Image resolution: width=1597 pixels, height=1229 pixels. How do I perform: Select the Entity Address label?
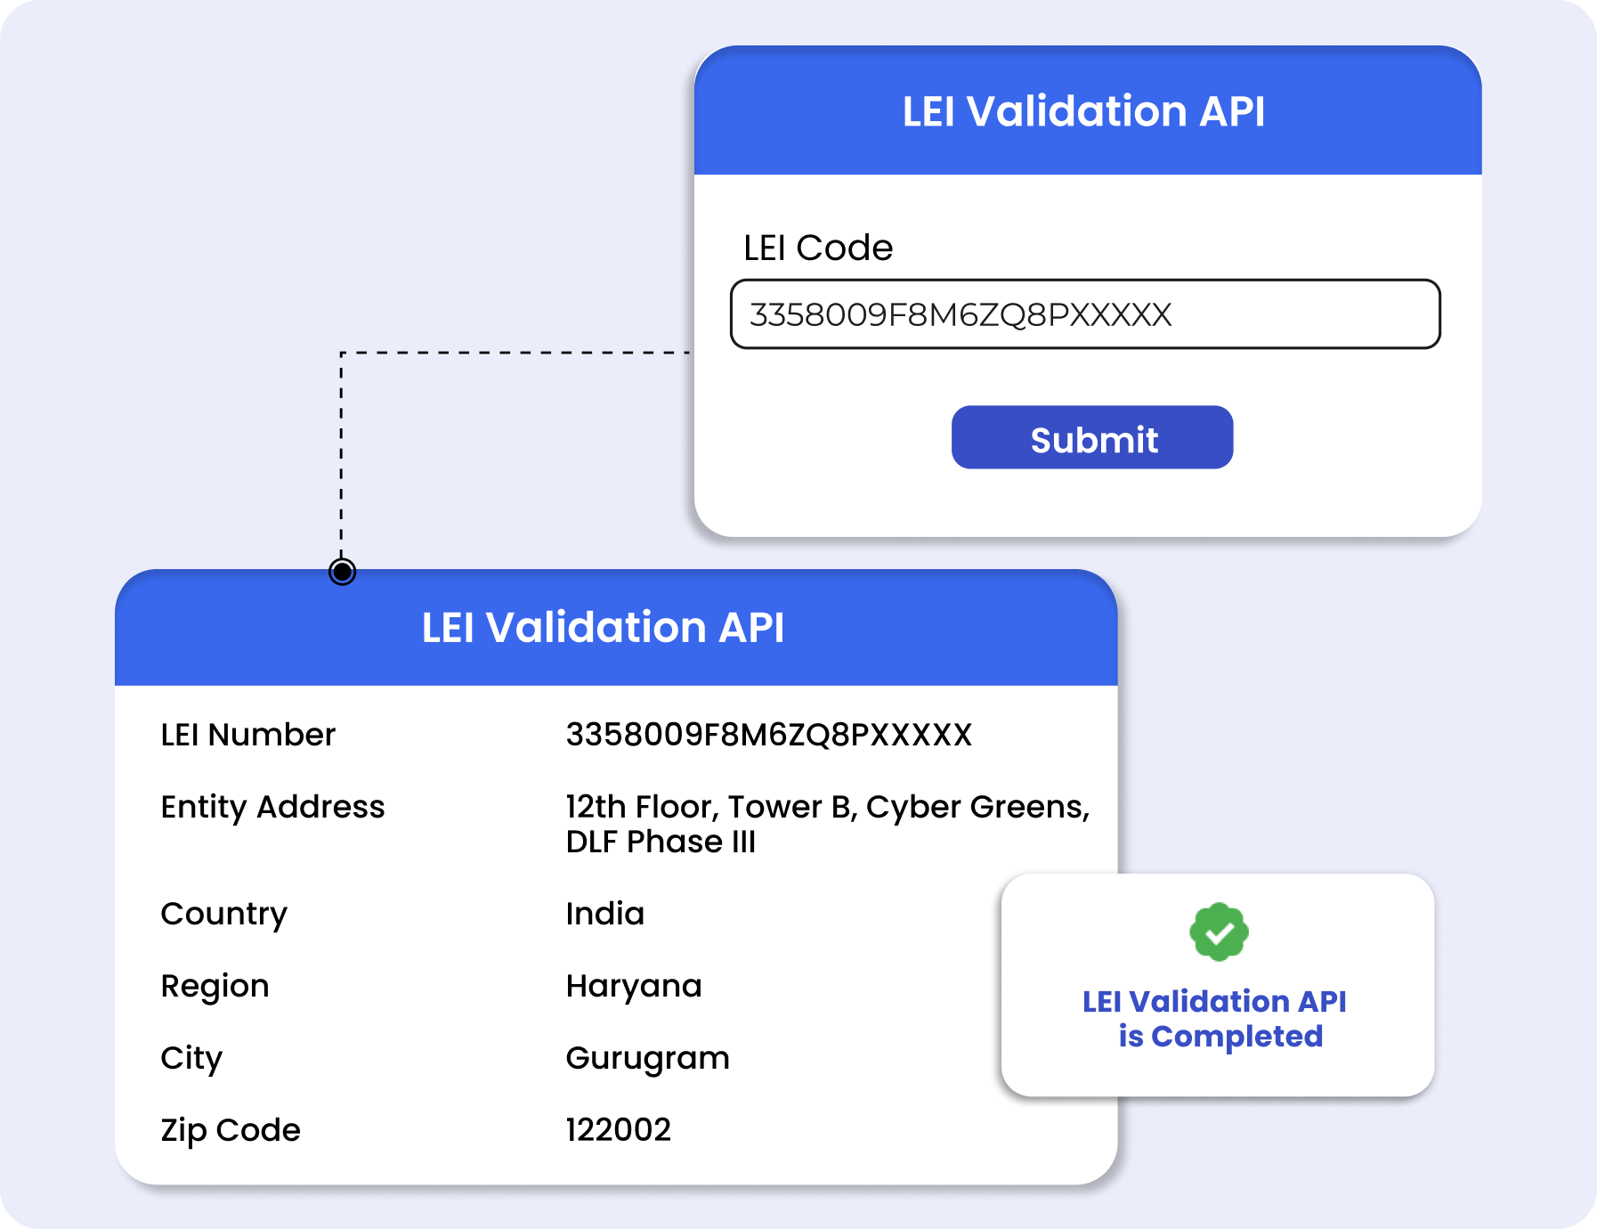pyautogui.click(x=272, y=807)
